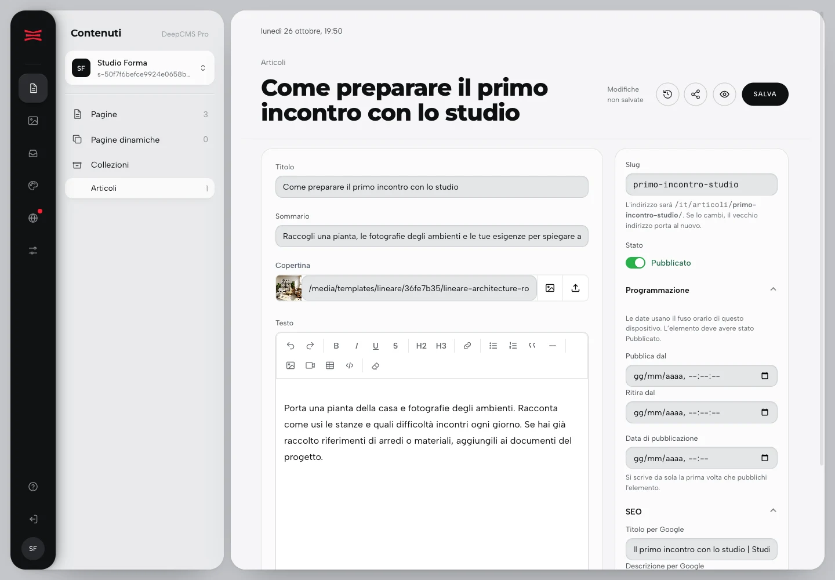This screenshot has height=580, width=835.
Task: Click the SALVA button
Action: (x=765, y=94)
